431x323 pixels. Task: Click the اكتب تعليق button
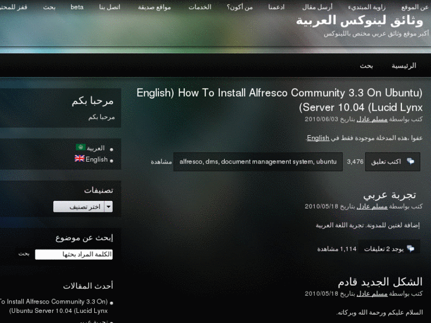392,162
